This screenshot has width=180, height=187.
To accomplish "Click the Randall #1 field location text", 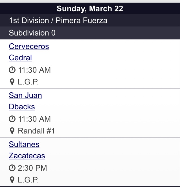I will pos(36,131).
